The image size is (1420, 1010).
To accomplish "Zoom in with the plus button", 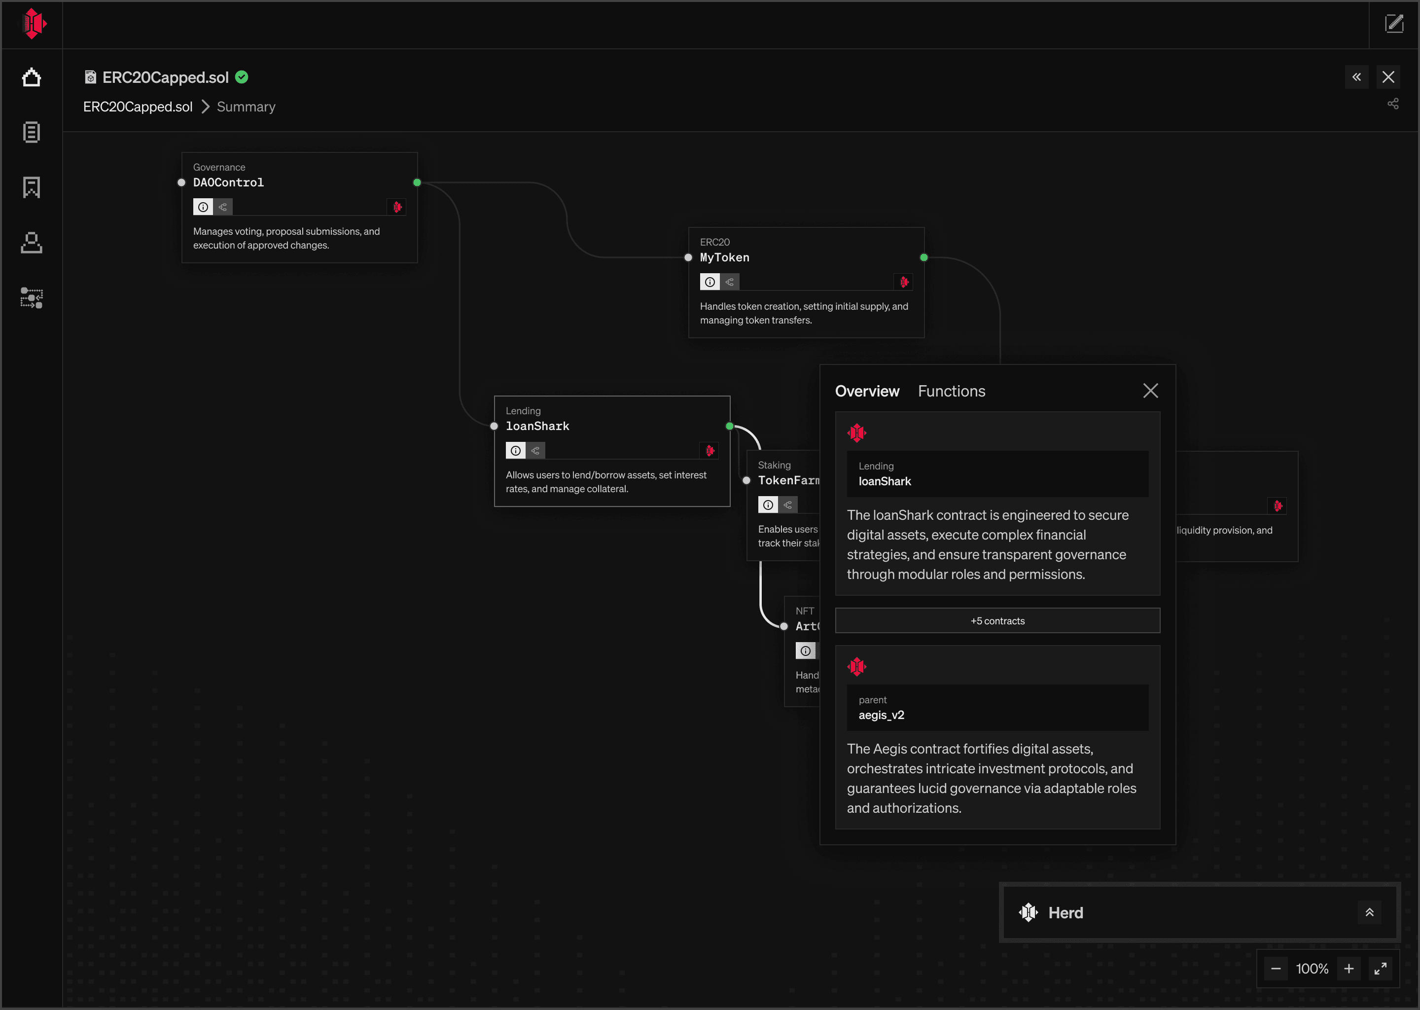I will (x=1349, y=969).
